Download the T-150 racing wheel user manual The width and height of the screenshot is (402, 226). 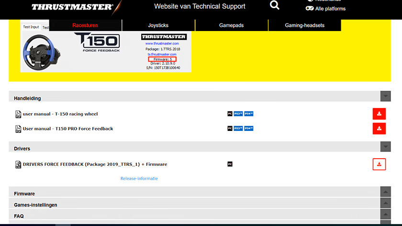point(379,114)
